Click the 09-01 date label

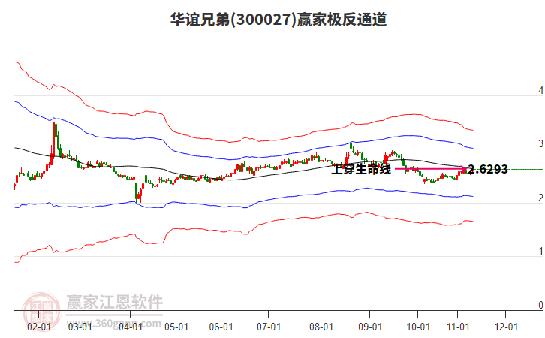370,327
